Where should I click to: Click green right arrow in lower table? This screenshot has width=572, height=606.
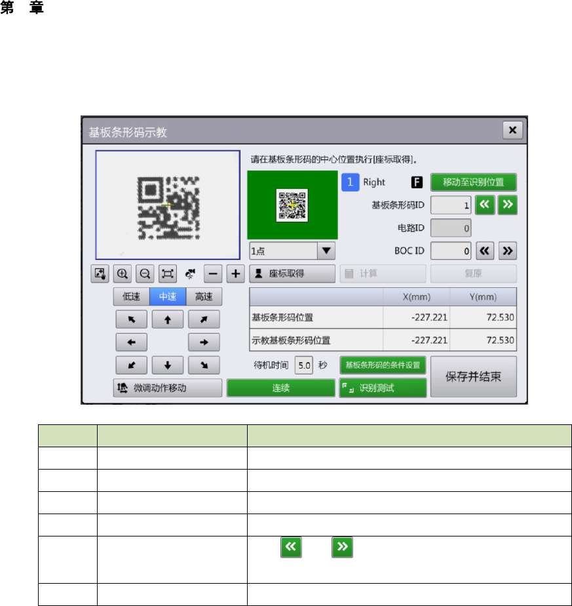point(342,547)
